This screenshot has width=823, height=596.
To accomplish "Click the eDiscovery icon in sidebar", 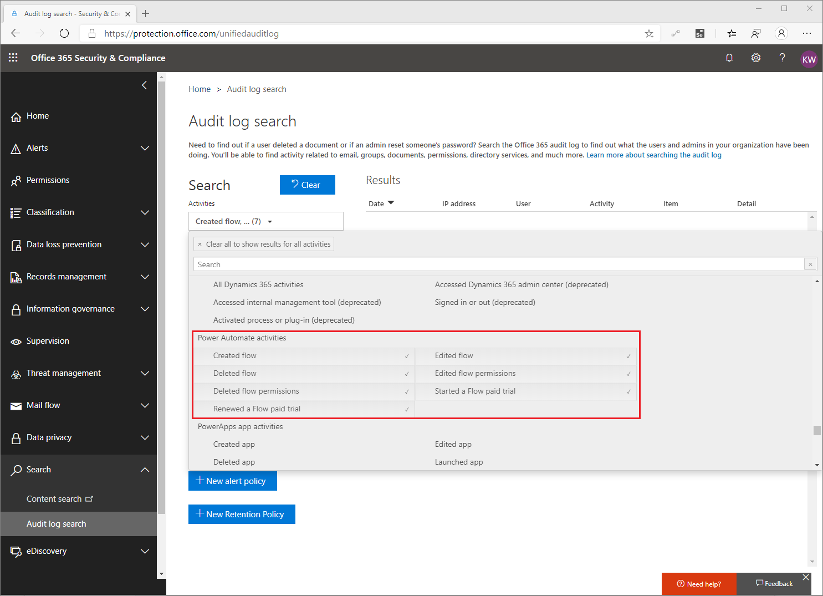I will (x=16, y=551).
